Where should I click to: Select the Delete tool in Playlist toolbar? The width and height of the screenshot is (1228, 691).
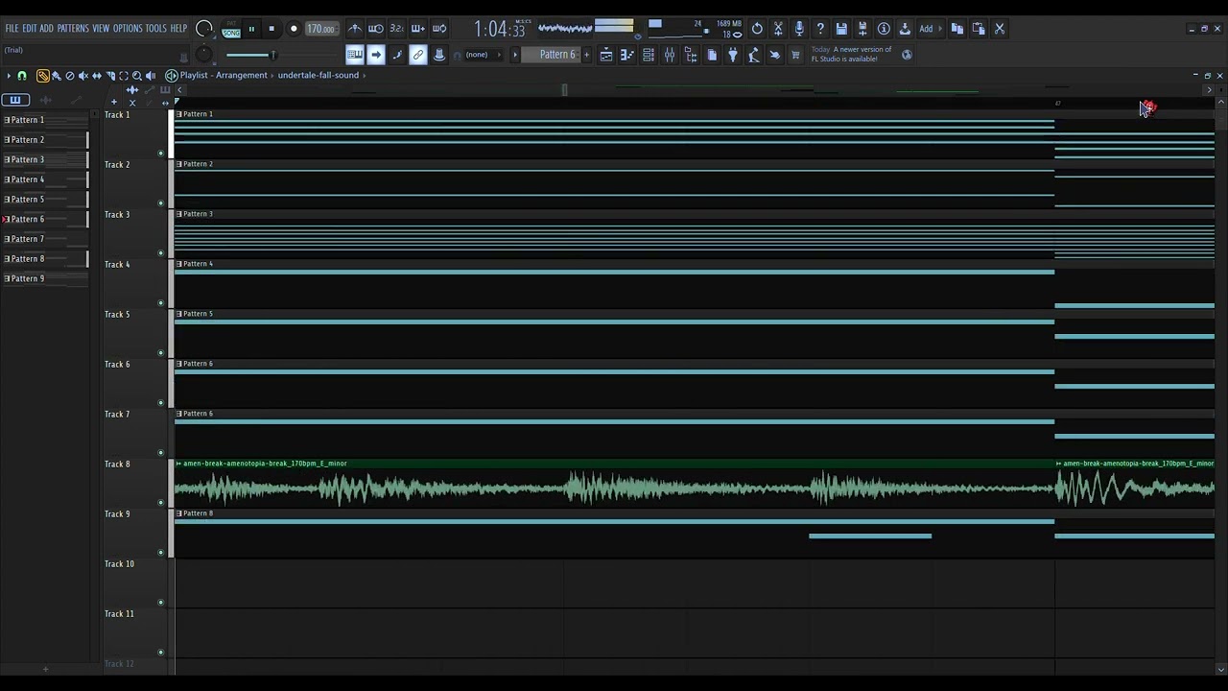(69, 76)
